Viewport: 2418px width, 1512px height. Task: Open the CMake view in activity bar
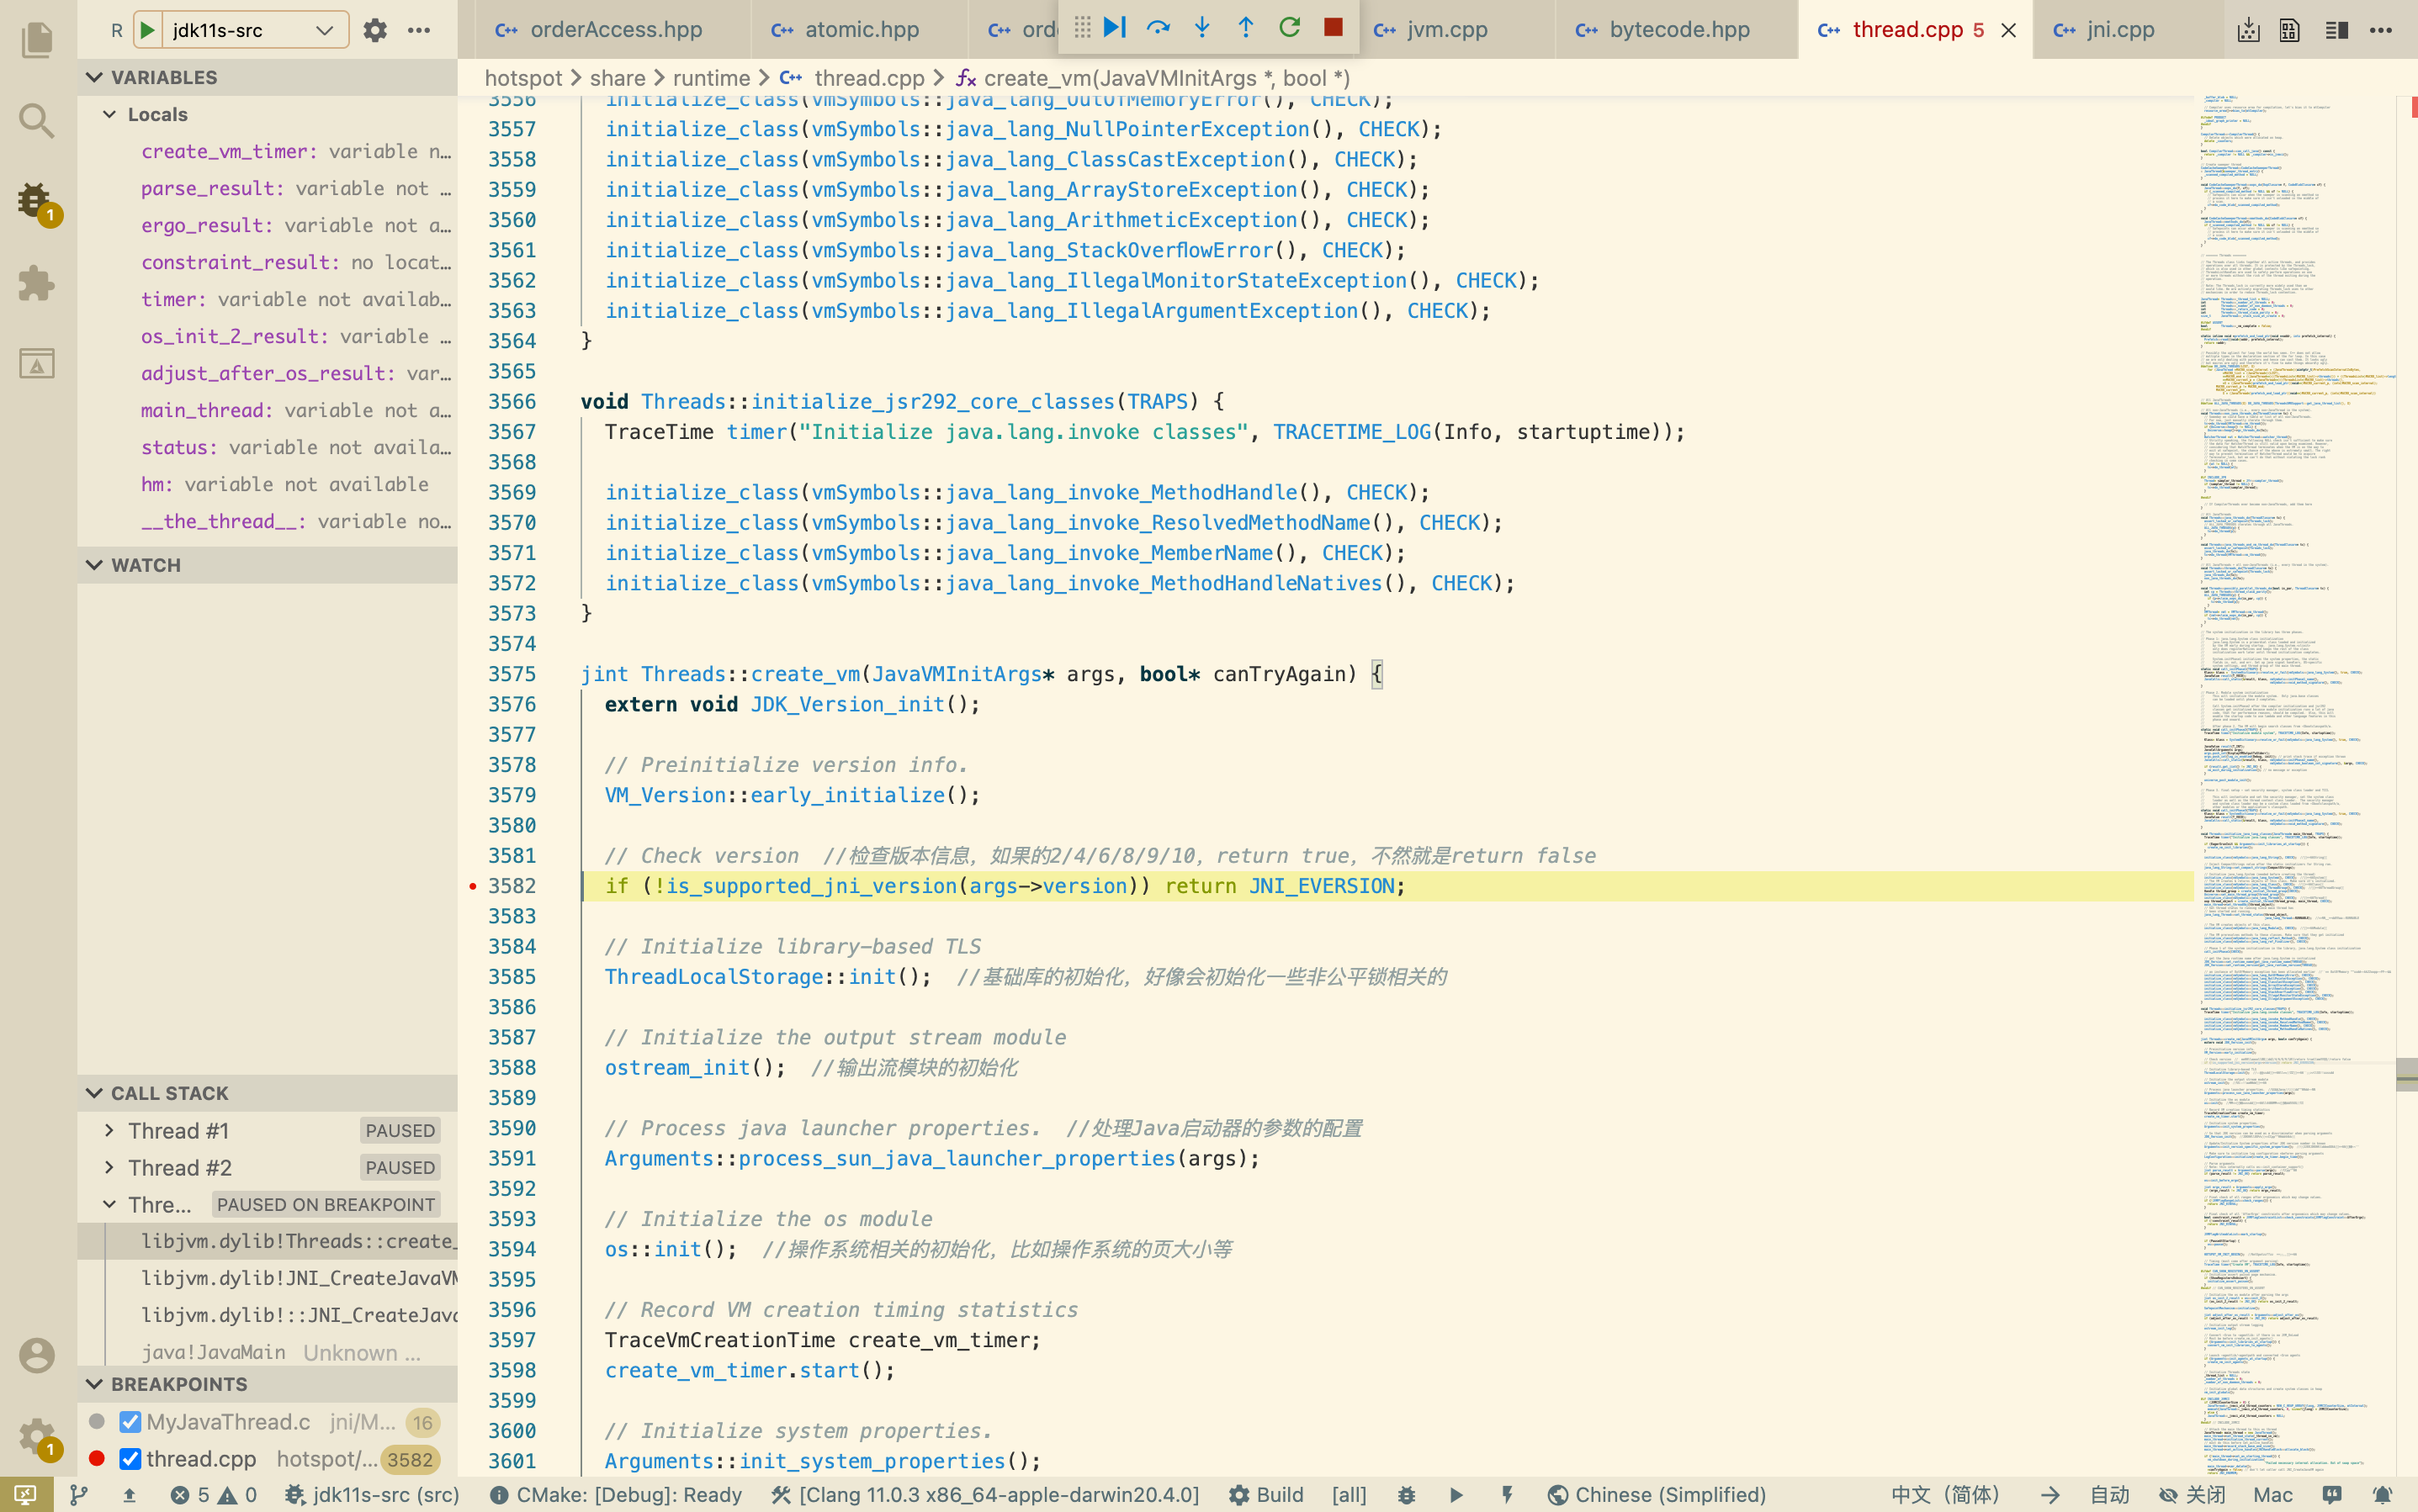(37, 364)
